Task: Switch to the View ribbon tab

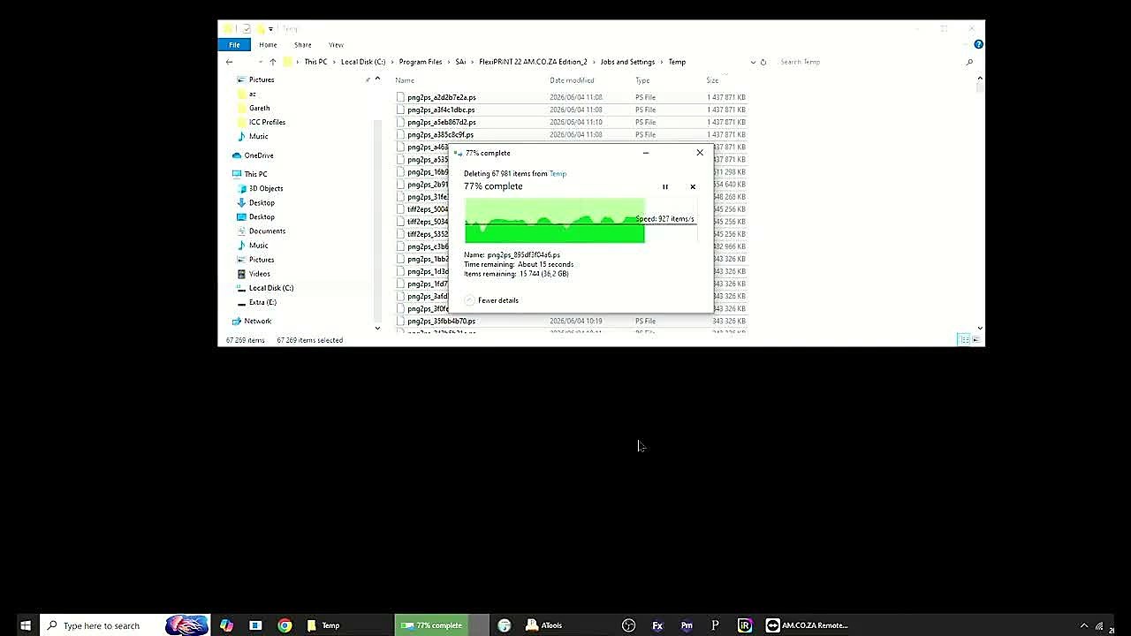Action: (x=336, y=44)
